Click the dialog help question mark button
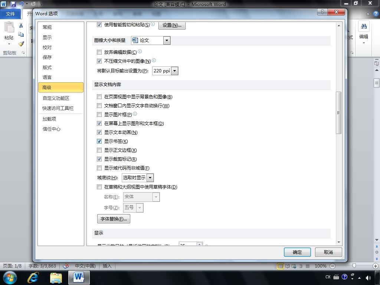This screenshot has width=380, height=285. click(x=322, y=12)
